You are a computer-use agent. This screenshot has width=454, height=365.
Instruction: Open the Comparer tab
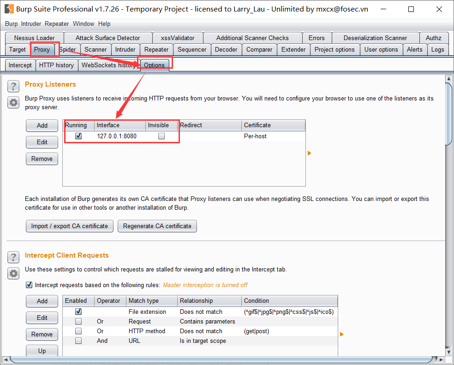[x=259, y=49]
